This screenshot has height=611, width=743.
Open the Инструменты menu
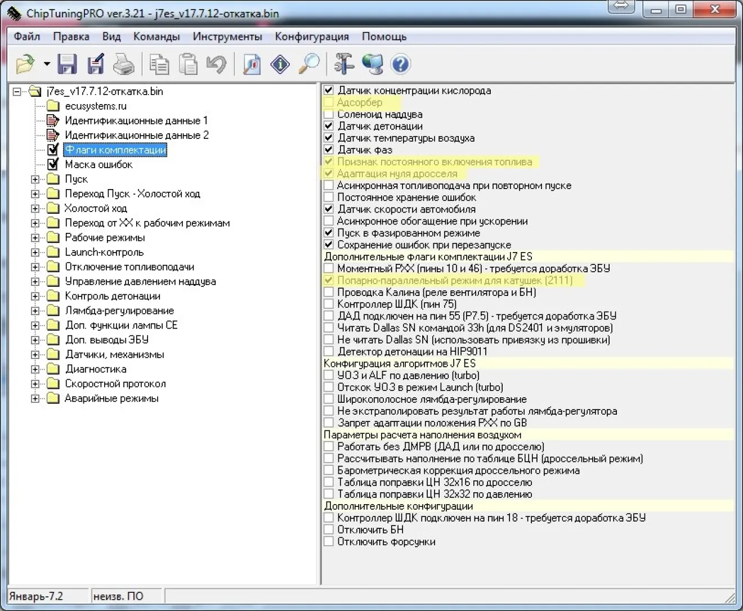[x=227, y=37]
